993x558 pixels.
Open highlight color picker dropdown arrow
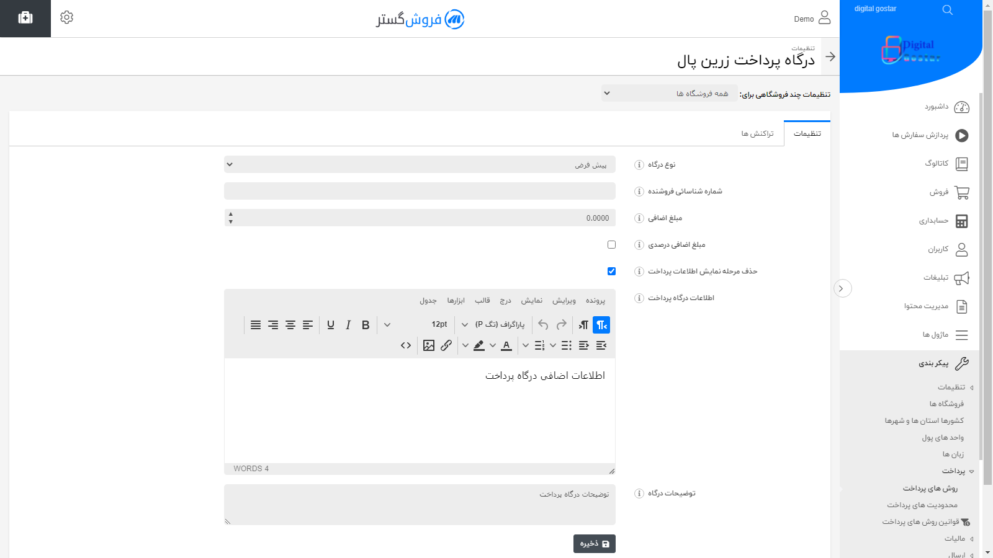coord(465,345)
